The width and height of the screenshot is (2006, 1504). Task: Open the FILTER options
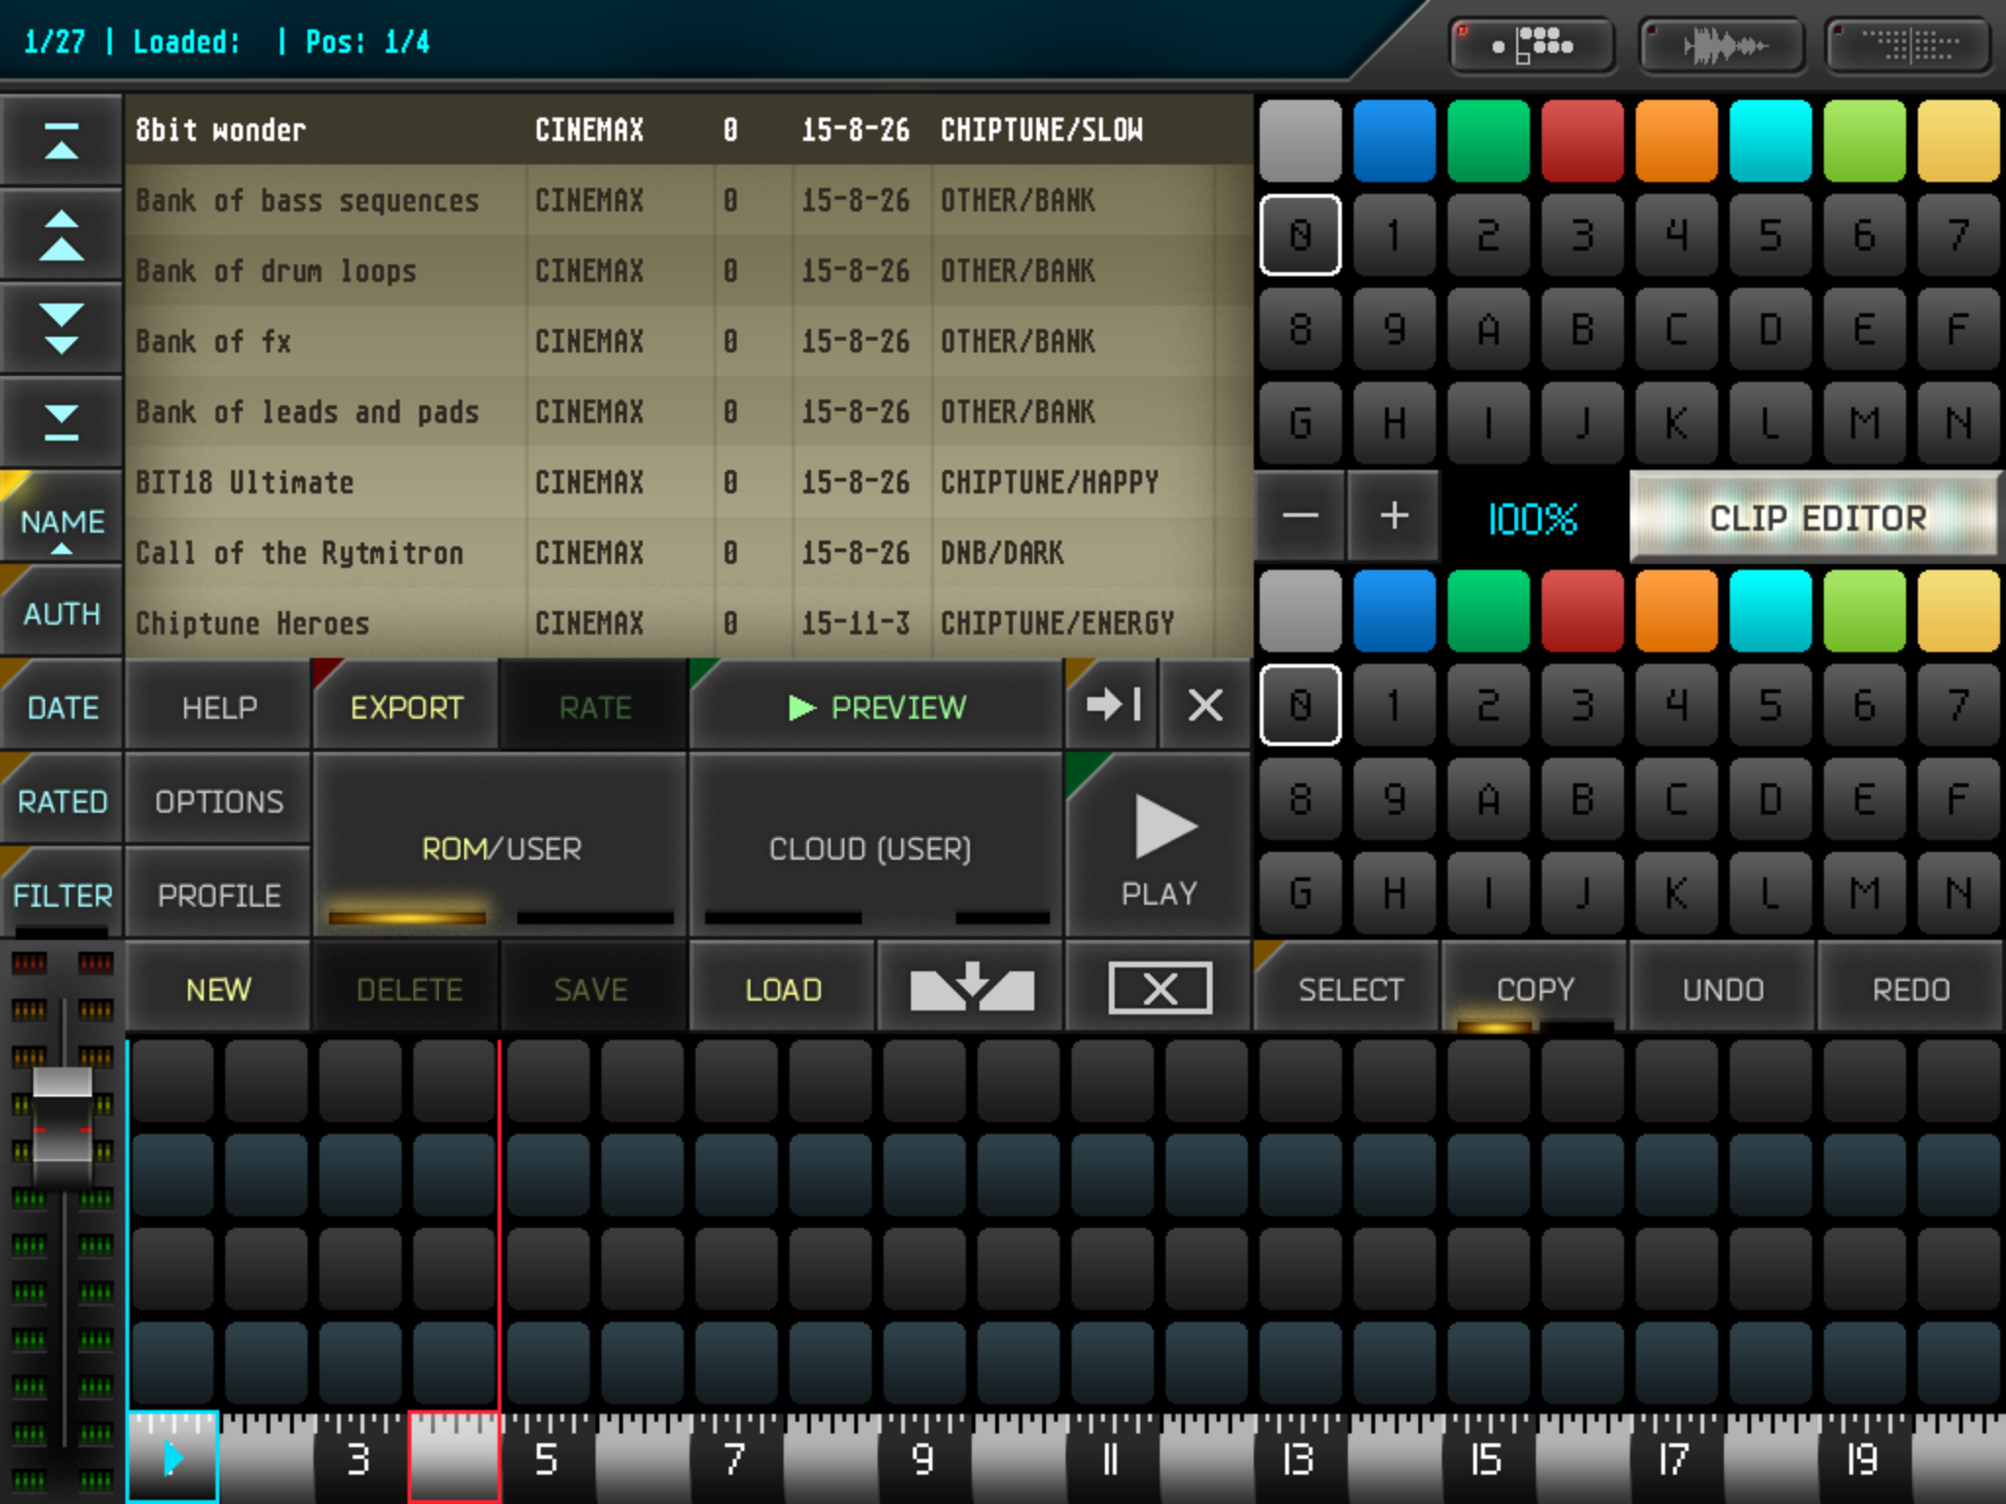click(x=61, y=894)
